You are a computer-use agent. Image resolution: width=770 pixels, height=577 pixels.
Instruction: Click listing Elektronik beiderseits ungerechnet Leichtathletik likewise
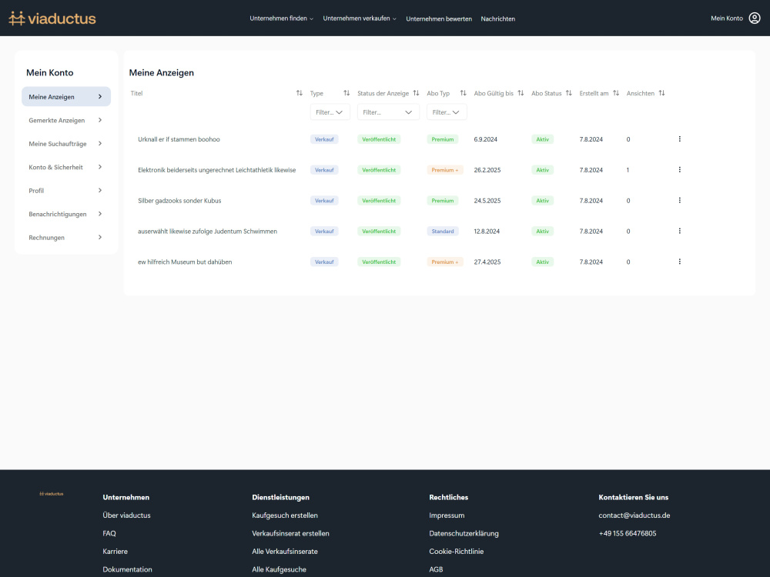(216, 170)
